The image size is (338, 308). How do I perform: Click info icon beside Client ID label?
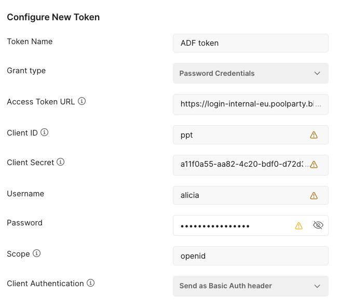point(45,132)
